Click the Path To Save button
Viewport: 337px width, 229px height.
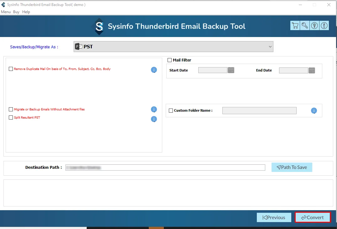[x=292, y=167]
